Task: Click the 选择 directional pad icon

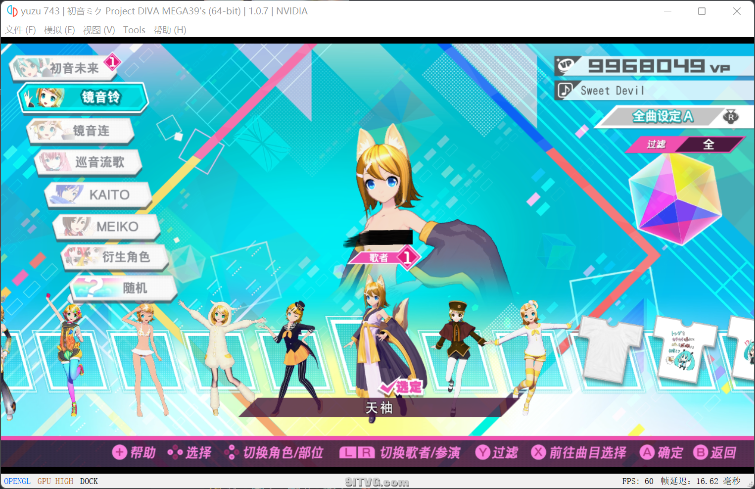Action: pyautogui.click(x=175, y=452)
